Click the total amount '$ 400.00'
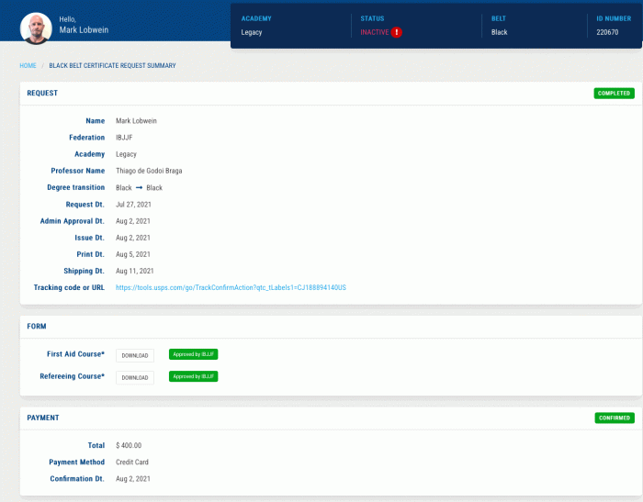This screenshot has height=502, width=643. coord(129,445)
